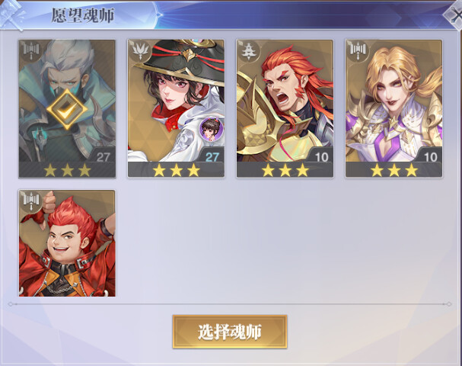Open the small round girl avatar on the heroine card
462x366 pixels.
pos(211,129)
